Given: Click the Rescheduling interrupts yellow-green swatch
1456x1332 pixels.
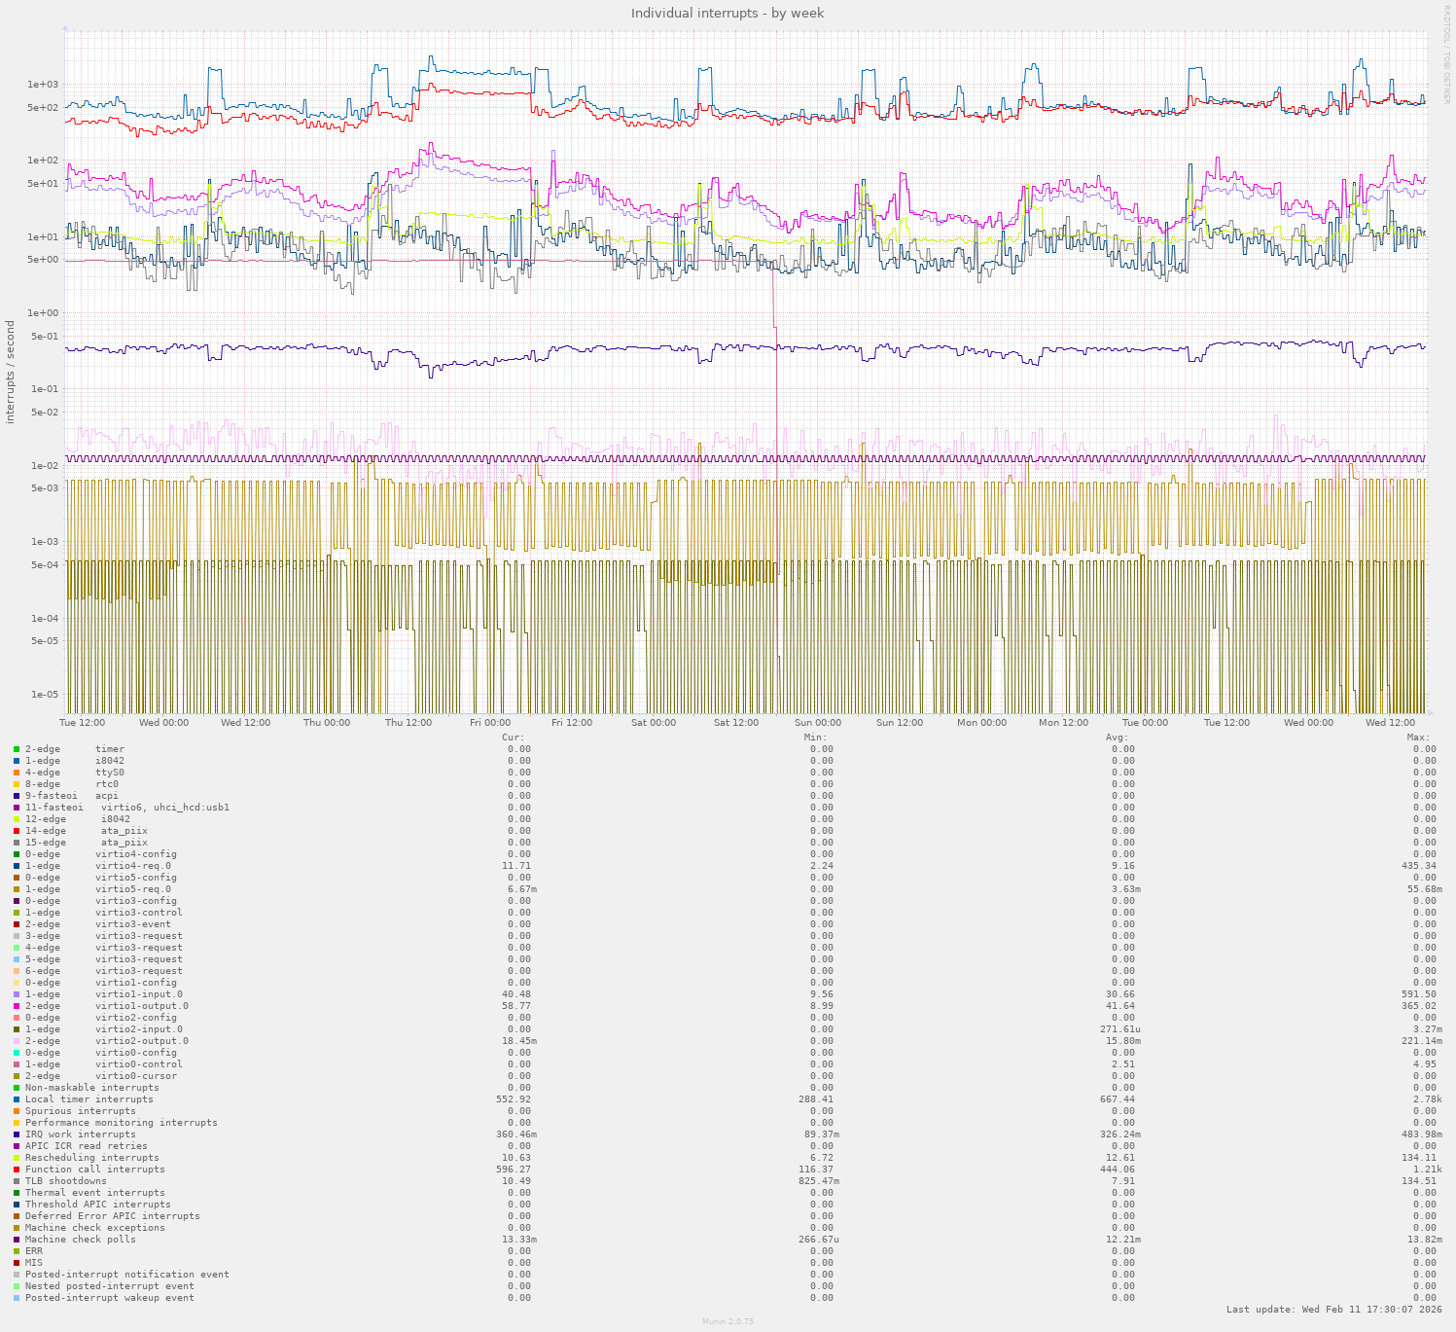Looking at the screenshot, I should [17, 1158].
